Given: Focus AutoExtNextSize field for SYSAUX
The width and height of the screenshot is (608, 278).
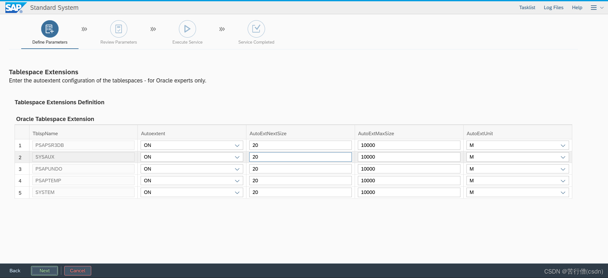Looking at the screenshot, I should tap(301, 157).
